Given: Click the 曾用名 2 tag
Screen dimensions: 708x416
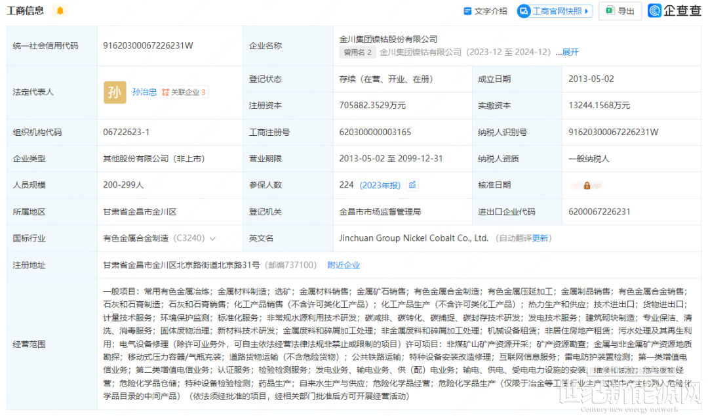Looking at the screenshot, I should pyautogui.click(x=358, y=52).
